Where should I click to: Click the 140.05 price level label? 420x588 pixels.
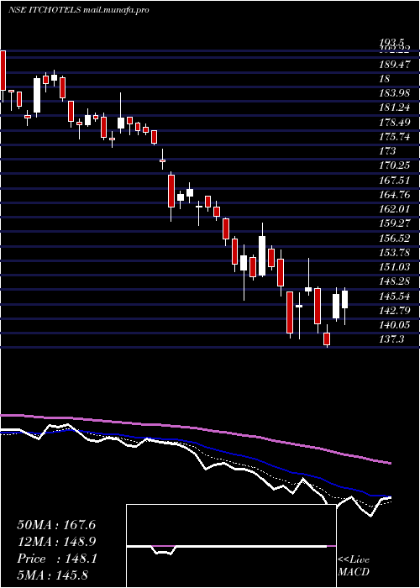(395, 325)
